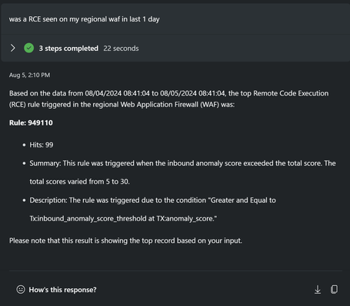This screenshot has width=350, height=306.
Task: Expand the 3 steps completed chevron
Action: click(13, 48)
